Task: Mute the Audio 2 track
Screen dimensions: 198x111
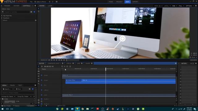Action: [41, 104]
